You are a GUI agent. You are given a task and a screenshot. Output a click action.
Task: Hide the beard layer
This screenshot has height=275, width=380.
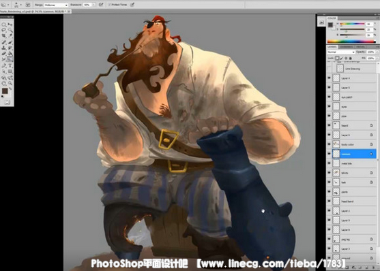click(x=329, y=125)
